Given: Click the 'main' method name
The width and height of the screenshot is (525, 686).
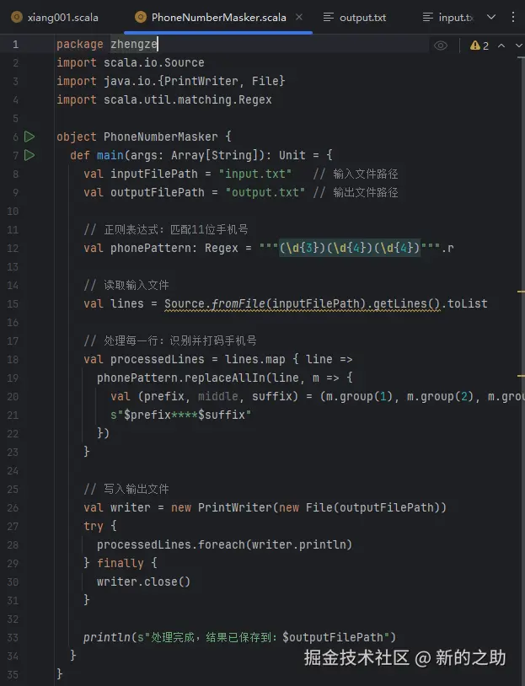Looking at the screenshot, I should (x=110, y=155).
